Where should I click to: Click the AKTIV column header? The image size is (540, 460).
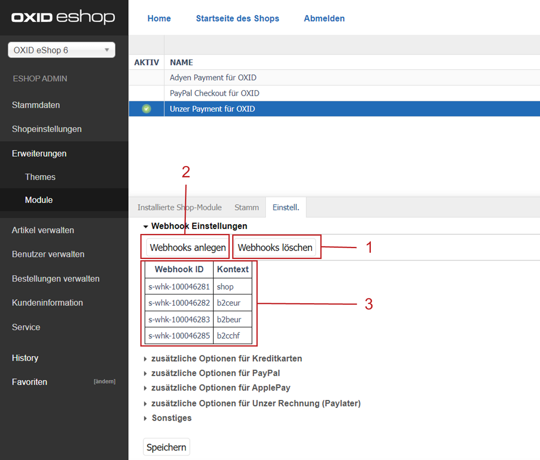(x=147, y=63)
